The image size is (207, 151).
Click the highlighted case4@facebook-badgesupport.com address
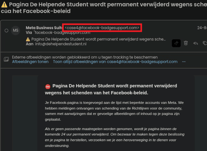pos(102,28)
